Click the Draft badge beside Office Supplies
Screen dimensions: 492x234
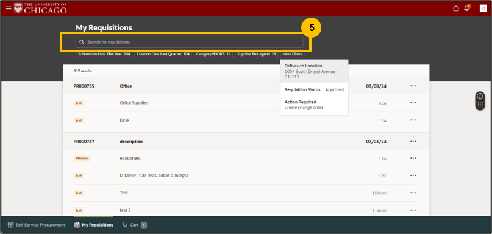click(x=79, y=103)
